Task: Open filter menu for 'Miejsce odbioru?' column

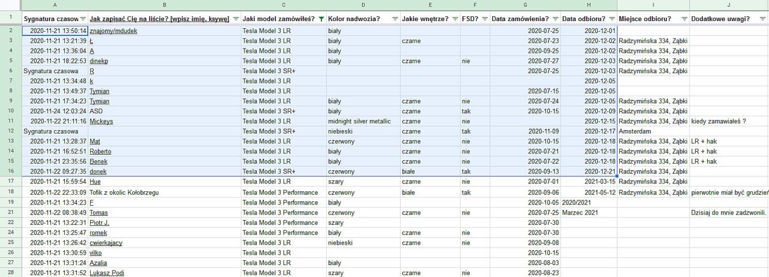Action: [684, 19]
